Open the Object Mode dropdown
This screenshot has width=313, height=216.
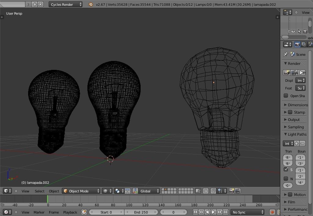[x=81, y=191]
